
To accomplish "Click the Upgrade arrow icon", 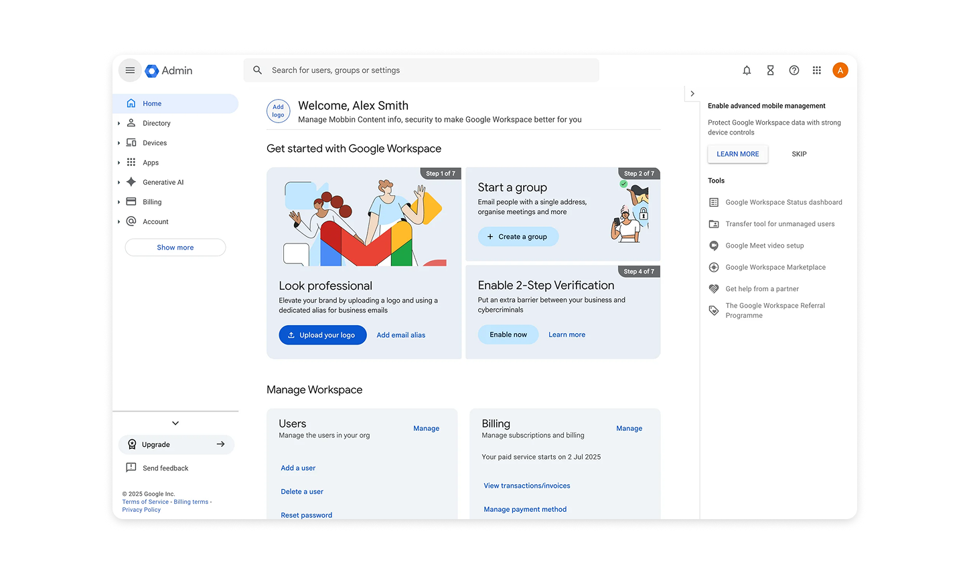I will click(x=220, y=444).
